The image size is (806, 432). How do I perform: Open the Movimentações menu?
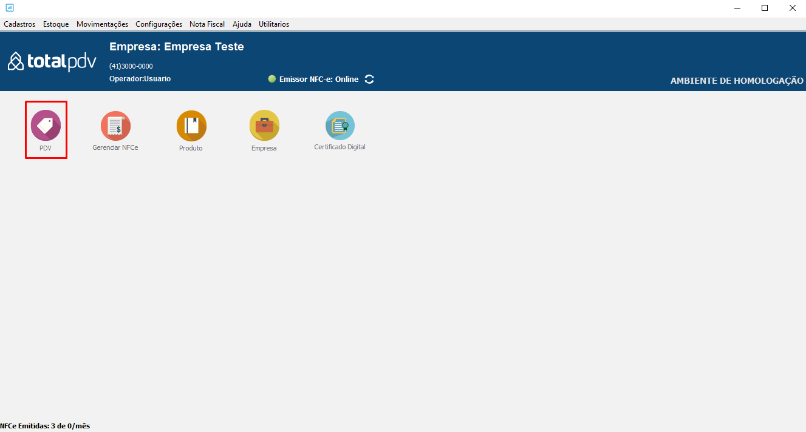102,24
